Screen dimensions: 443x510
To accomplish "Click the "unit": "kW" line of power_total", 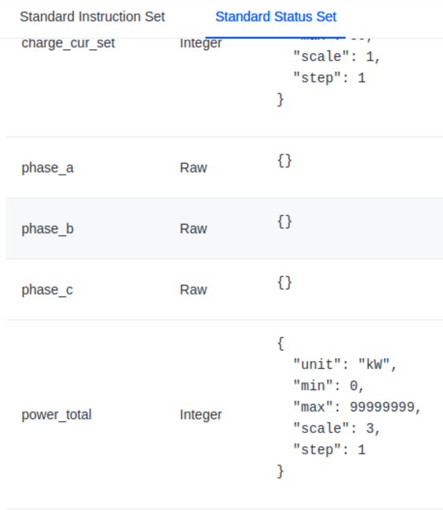I will tap(344, 365).
